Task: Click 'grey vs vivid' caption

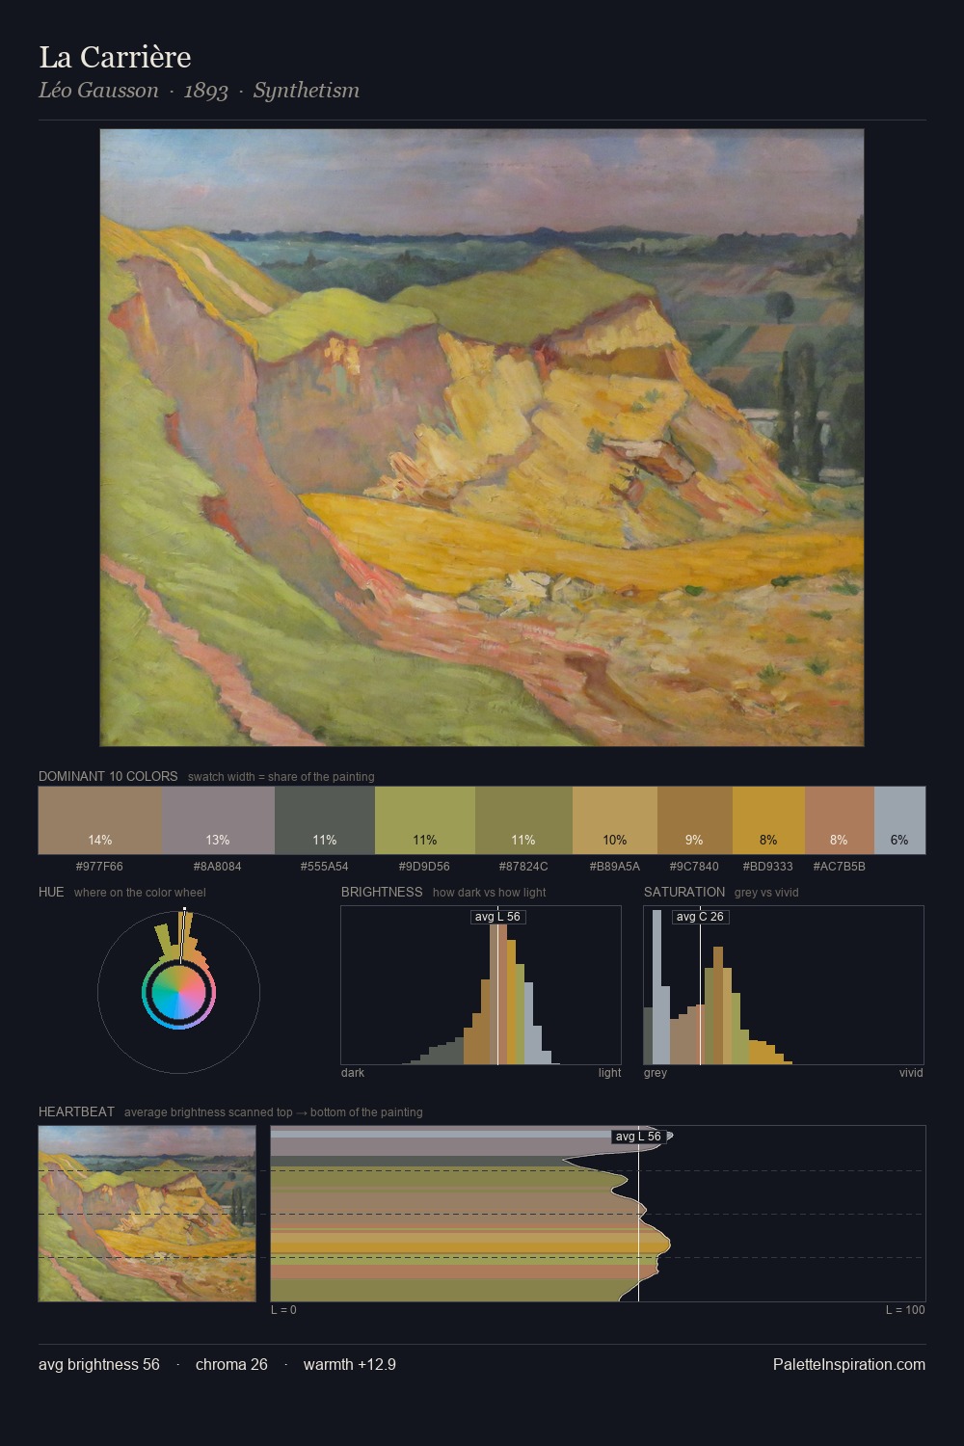Action: pos(766,893)
